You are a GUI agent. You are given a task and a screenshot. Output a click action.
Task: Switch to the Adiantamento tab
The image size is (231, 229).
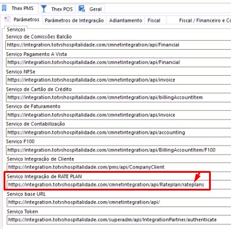pyautogui.click(x=125, y=21)
